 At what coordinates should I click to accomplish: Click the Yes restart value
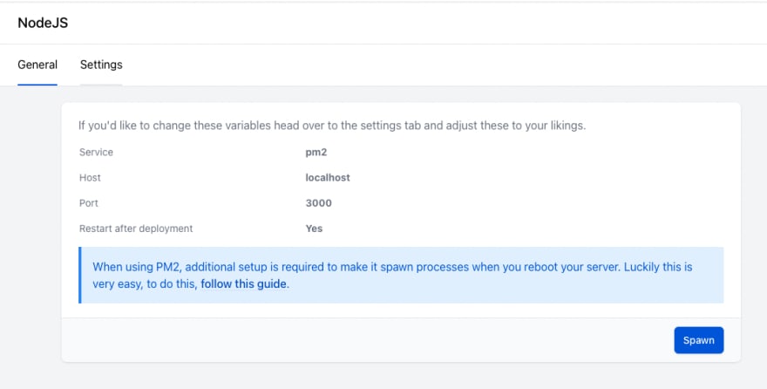[x=314, y=229]
